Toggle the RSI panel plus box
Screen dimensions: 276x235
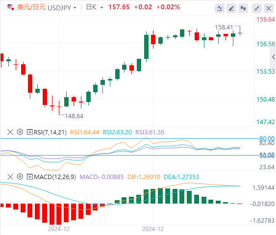29,132
